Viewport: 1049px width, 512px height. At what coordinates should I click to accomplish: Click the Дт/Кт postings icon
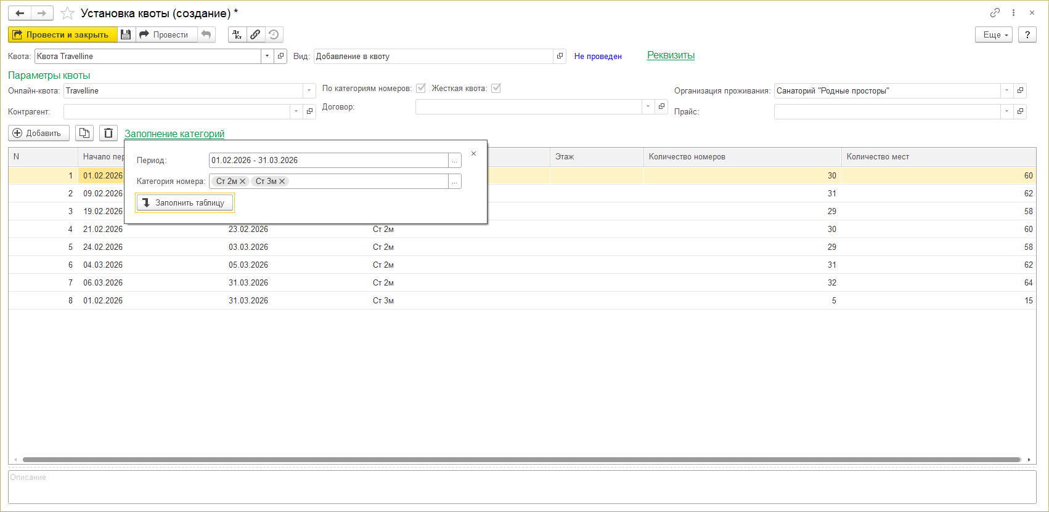(237, 35)
